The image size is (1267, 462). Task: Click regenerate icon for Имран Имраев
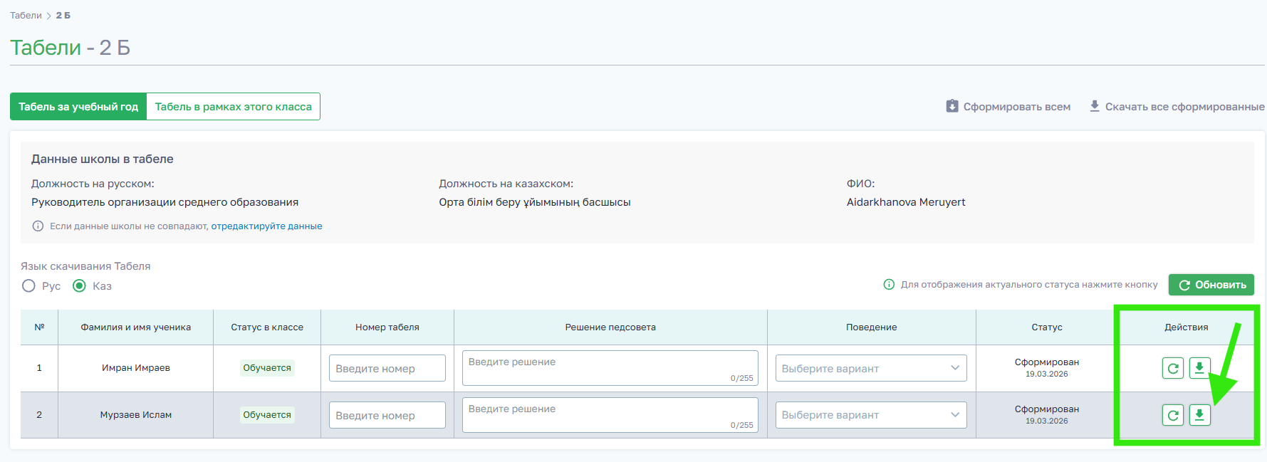click(x=1172, y=368)
